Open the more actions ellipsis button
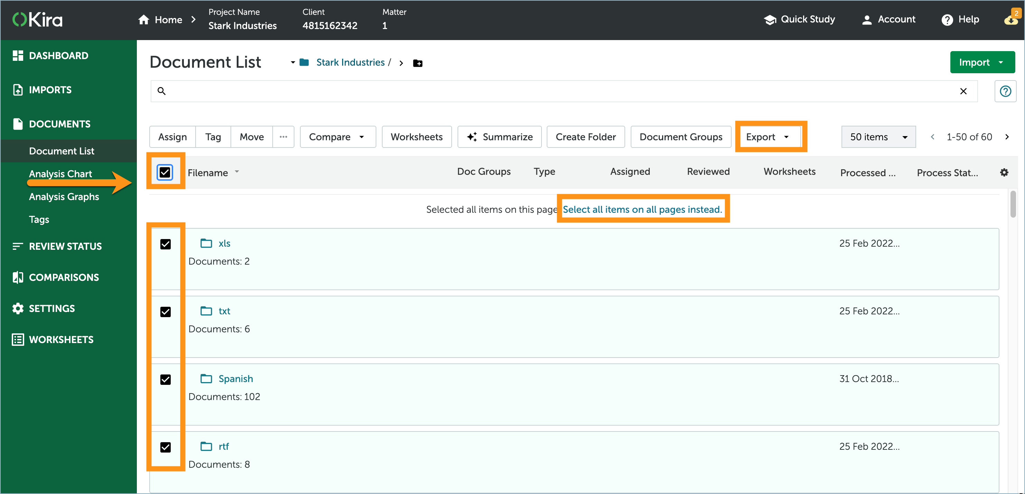The width and height of the screenshot is (1025, 494). click(x=283, y=137)
